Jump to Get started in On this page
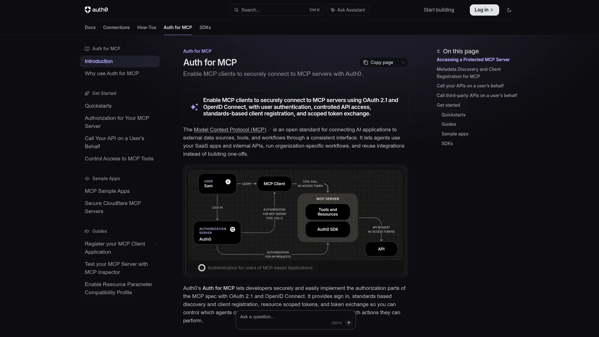The height and width of the screenshot is (337, 599). pos(448,105)
